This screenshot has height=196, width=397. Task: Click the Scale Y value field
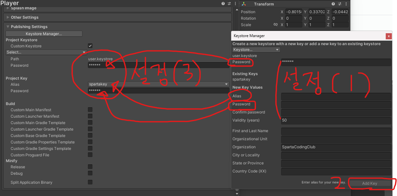click(x=317, y=25)
